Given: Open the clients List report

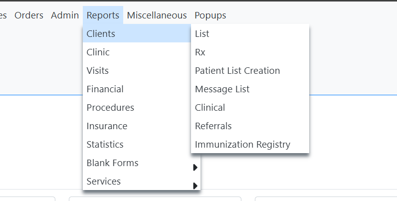Looking at the screenshot, I should click(202, 34).
